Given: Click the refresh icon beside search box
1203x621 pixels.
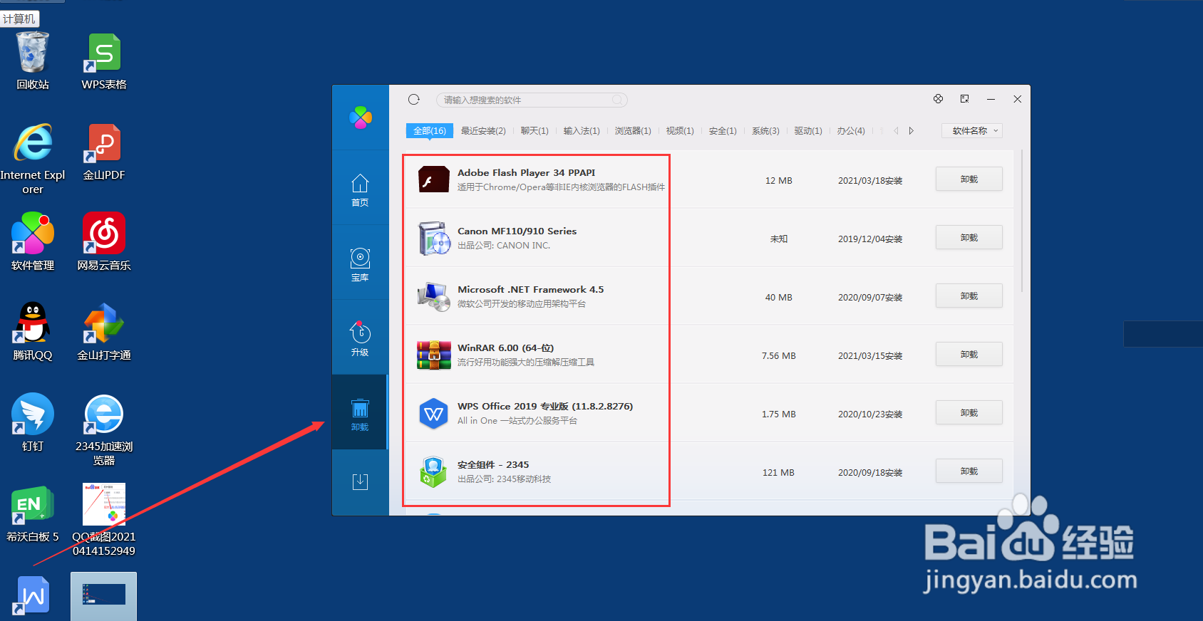Looking at the screenshot, I should [x=414, y=100].
